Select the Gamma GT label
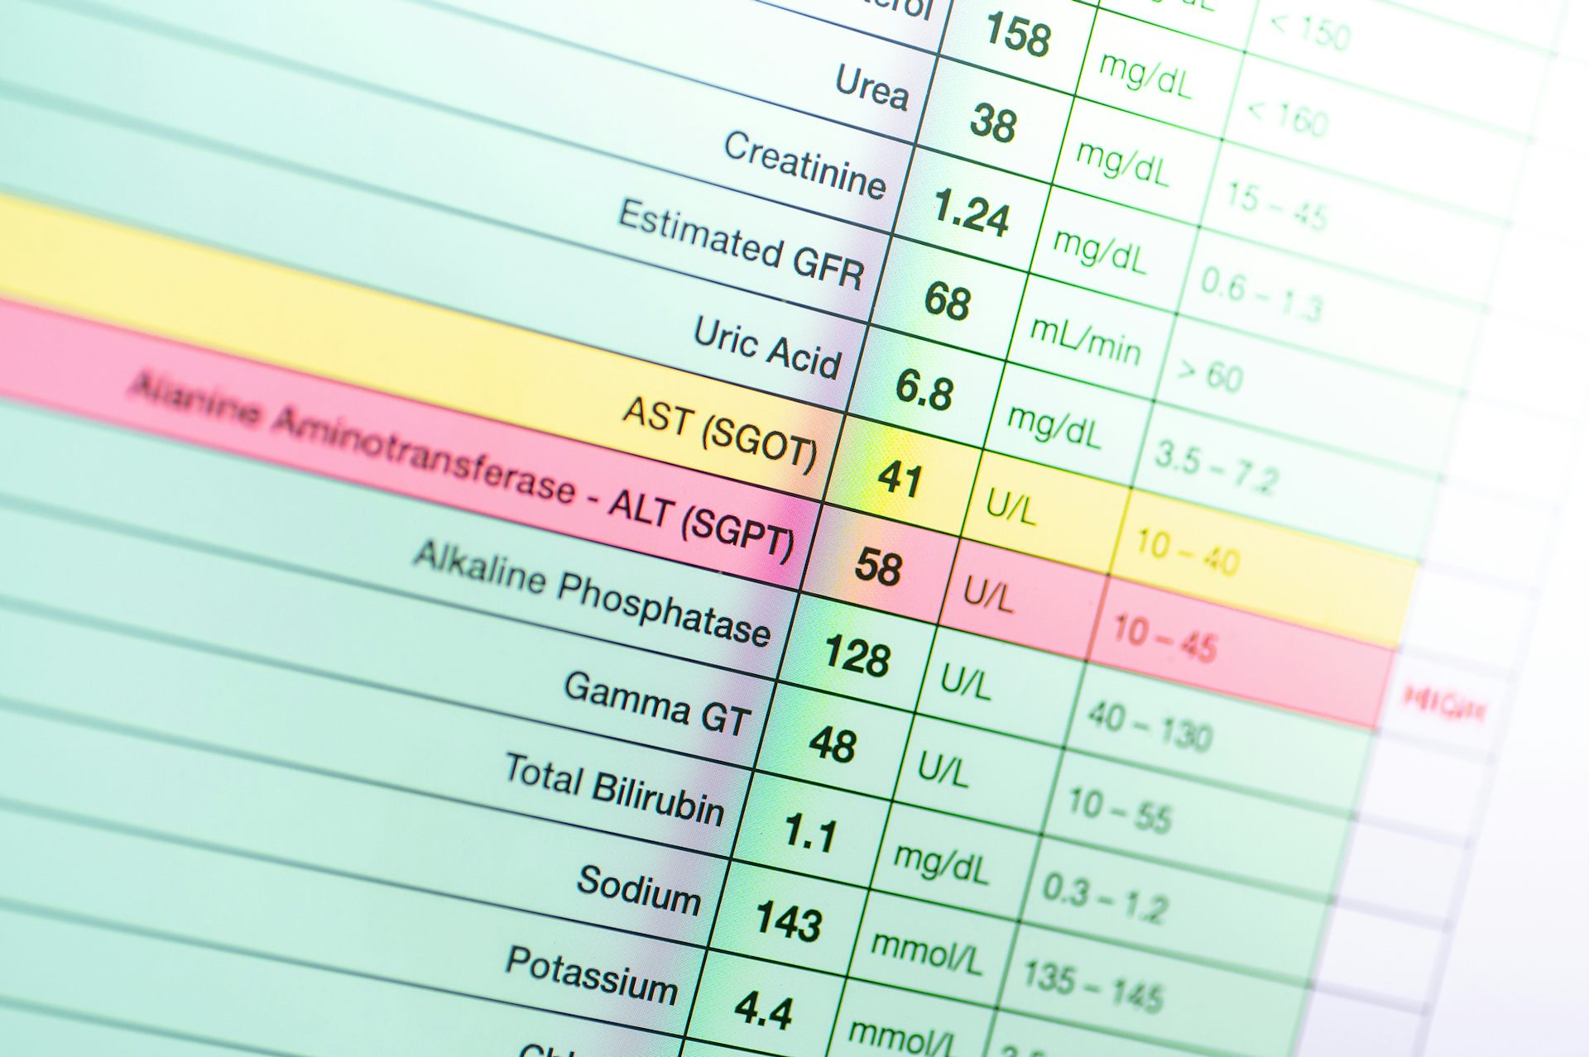 [x=657, y=703]
